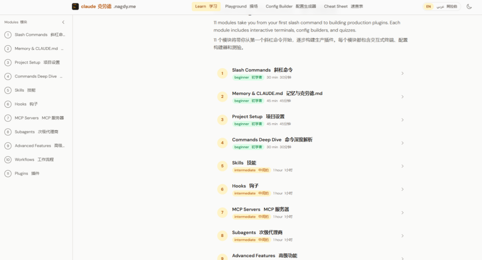482x260 pixels.
Task: Open the Learn tab
Action: tap(206, 7)
